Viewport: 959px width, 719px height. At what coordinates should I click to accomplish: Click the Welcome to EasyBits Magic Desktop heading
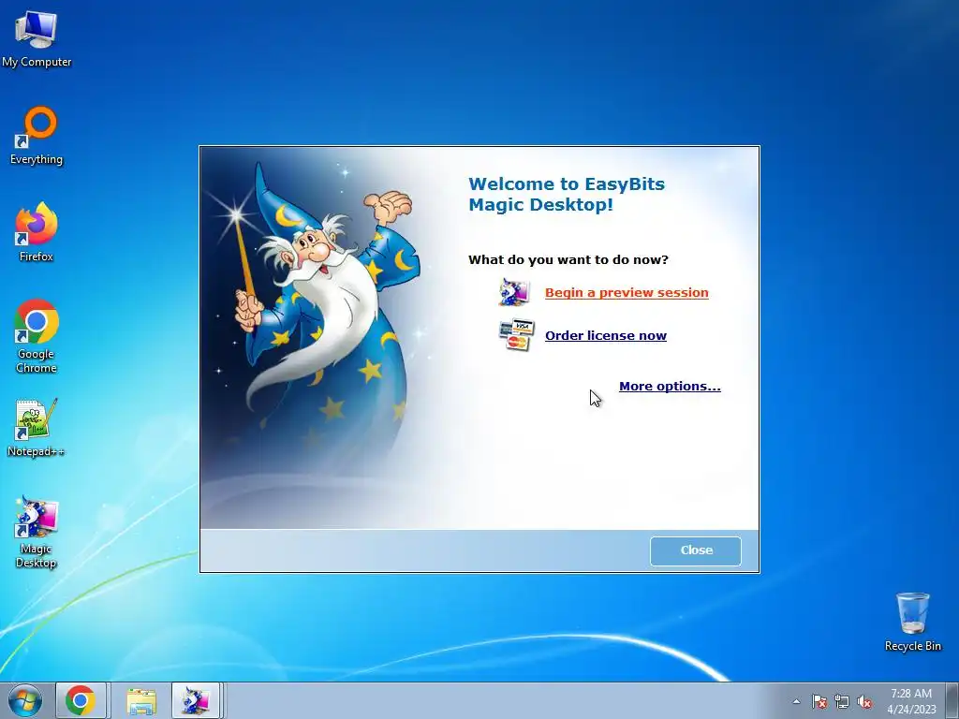567,195
